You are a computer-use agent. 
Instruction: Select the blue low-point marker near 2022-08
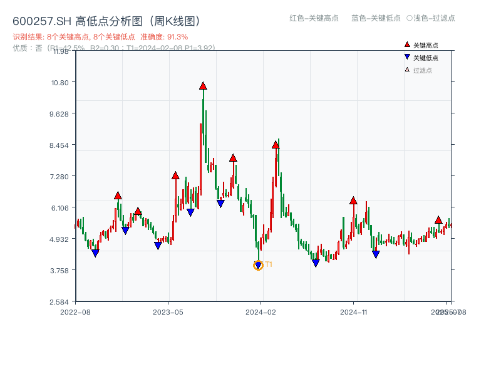[96, 253]
